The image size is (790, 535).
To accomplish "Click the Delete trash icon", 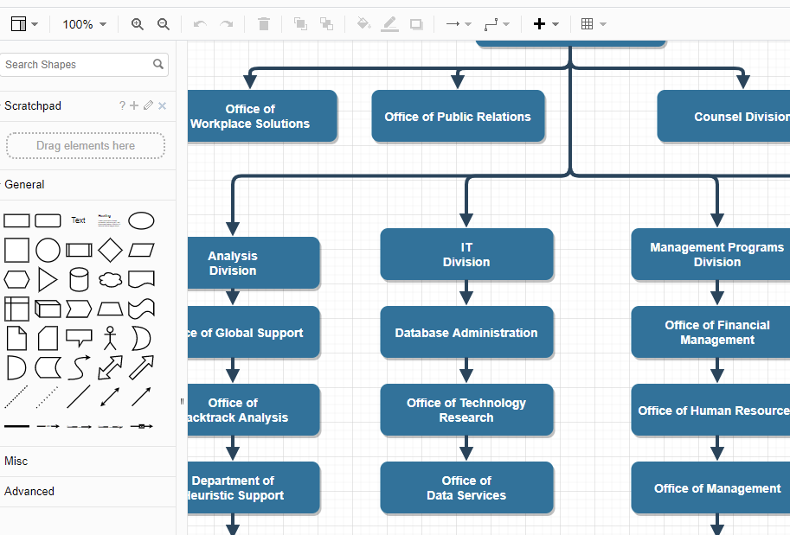I will (264, 24).
